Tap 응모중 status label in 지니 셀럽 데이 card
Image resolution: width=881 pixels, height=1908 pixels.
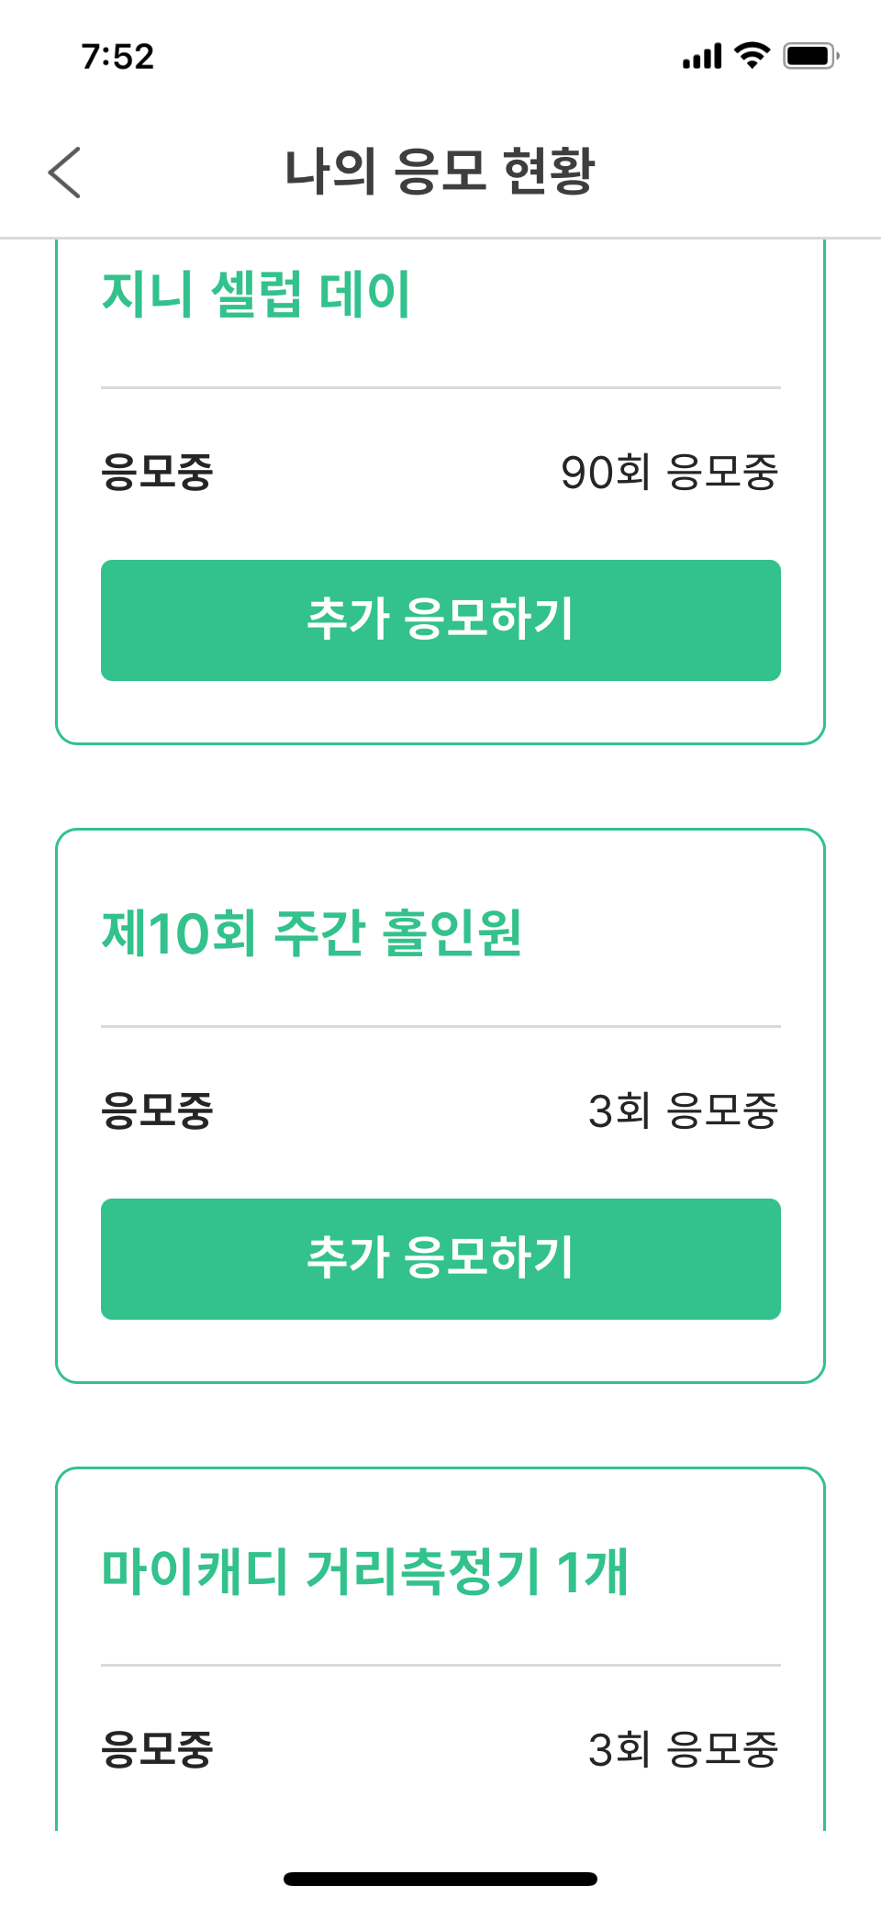157,473
